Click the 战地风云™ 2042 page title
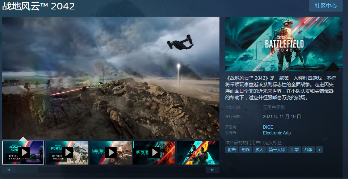Image resolution: width=348 pixels, height=179 pixels. pos(38,6)
